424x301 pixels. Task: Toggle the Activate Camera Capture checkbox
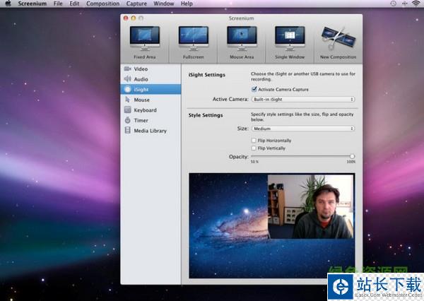coord(254,90)
